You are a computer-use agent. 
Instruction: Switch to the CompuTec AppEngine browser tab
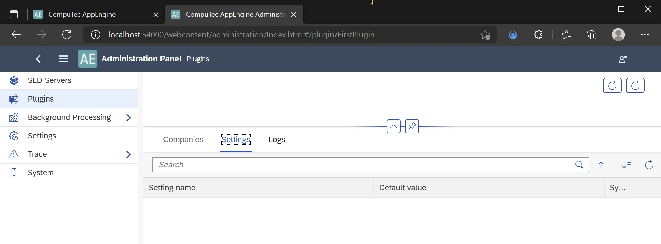pos(96,14)
